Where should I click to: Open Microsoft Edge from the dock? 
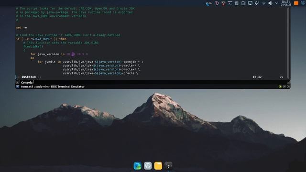coord(137,166)
